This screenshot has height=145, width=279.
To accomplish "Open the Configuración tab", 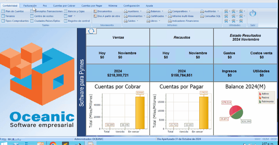I will [x=132, y=6].
